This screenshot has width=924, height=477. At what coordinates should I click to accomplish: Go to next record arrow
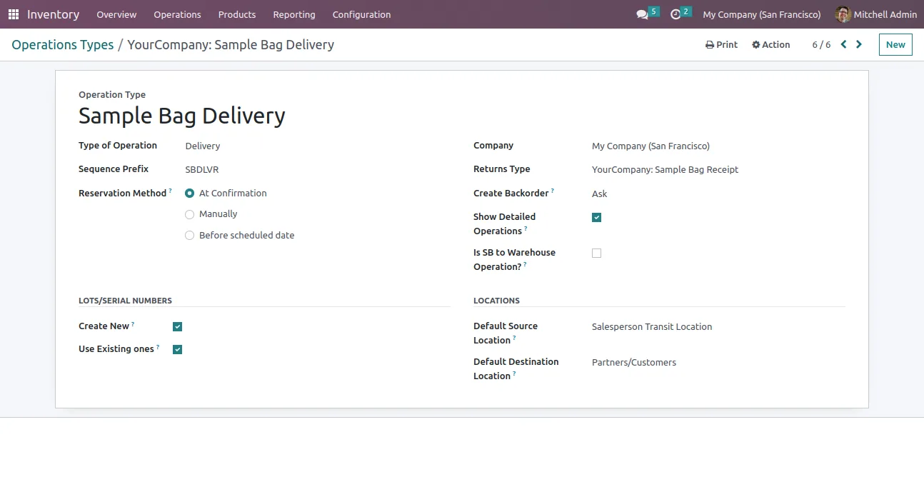(859, 44)
